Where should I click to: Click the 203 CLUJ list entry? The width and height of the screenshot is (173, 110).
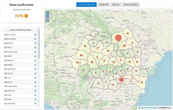tap(20, 78)
